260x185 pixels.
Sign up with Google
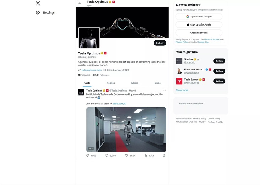199,17
